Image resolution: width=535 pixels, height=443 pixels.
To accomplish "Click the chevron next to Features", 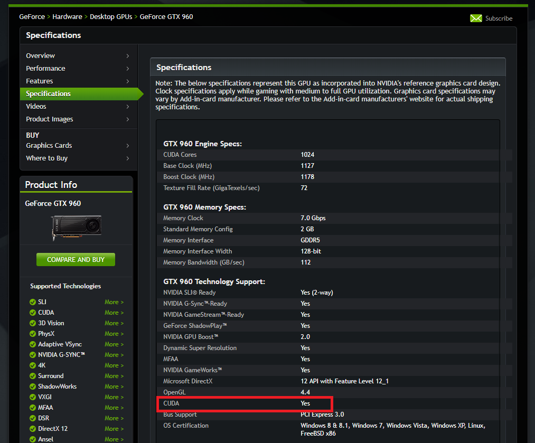I will click(128, 81).
